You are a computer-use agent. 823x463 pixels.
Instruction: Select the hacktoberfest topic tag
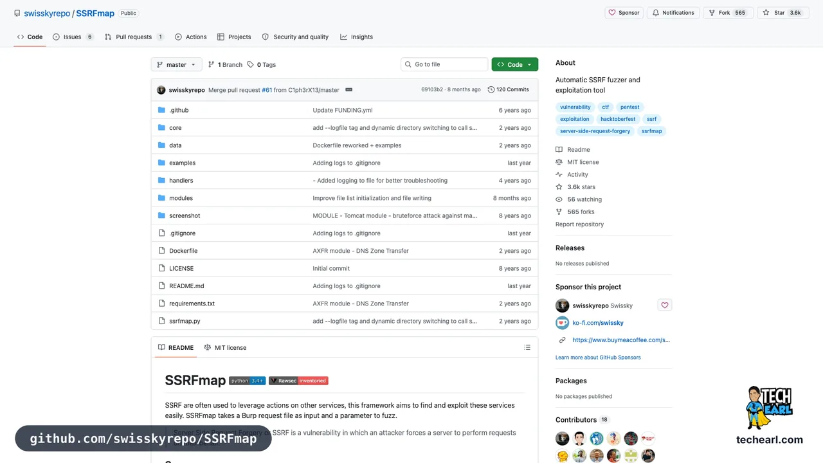coord(618,119)
